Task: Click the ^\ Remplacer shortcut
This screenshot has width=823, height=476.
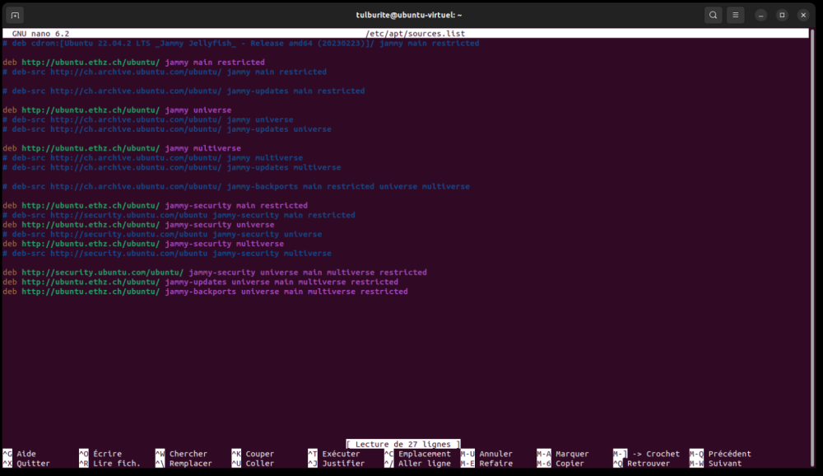Action: (x=184, y=464)
